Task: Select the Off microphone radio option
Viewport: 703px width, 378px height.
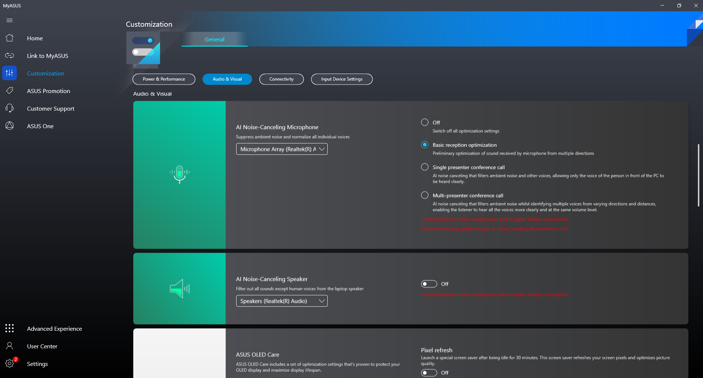Action: (x=425, y=122)
